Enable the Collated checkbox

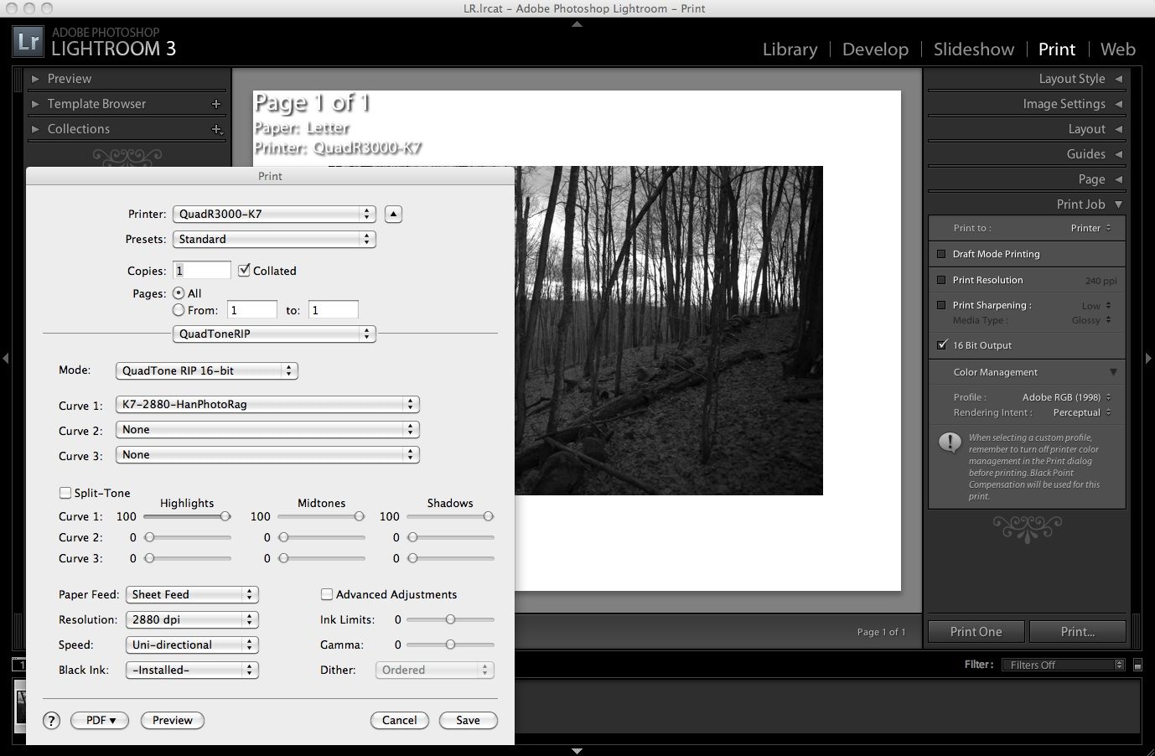pyautogui.click(x=244, y=271)
